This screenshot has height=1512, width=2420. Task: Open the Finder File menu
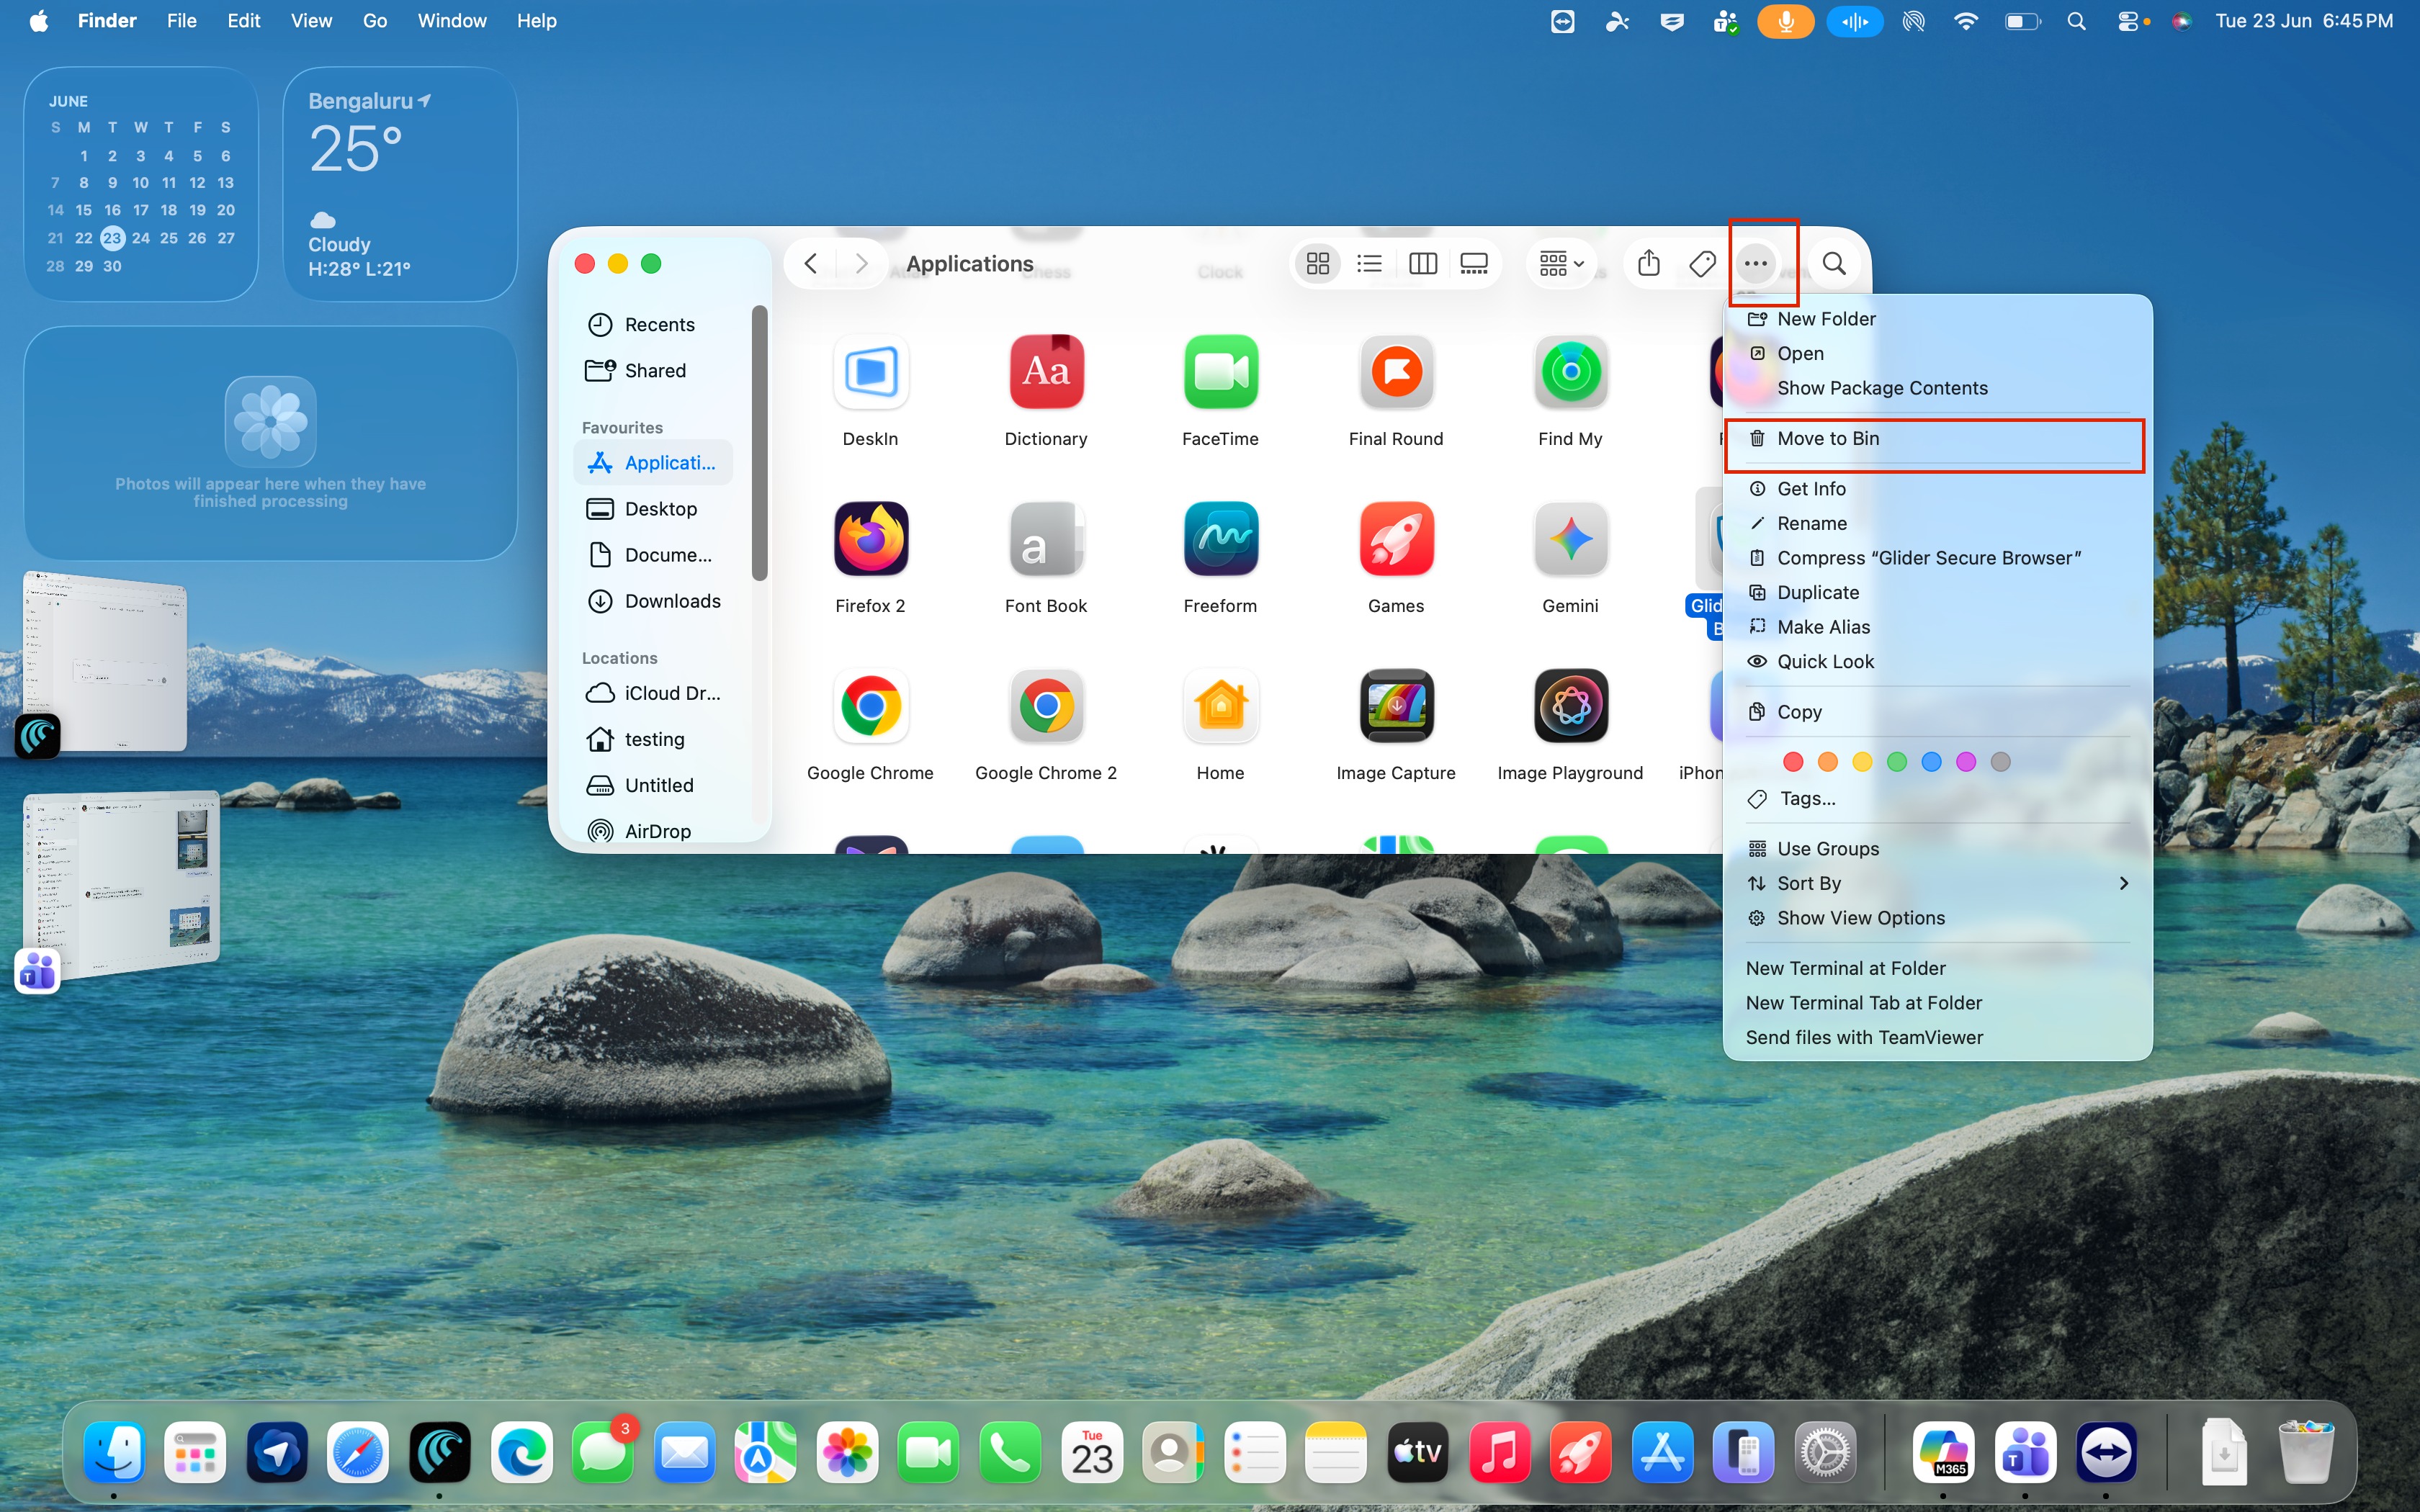(181, 21)
